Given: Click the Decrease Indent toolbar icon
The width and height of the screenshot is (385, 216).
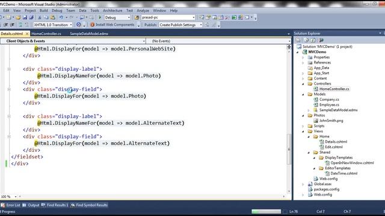Looking at the screenshot, I should point(5,25).
